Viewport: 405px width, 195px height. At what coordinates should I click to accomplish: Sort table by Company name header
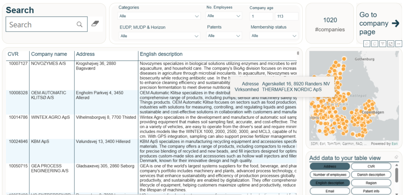tap(49, 54)
